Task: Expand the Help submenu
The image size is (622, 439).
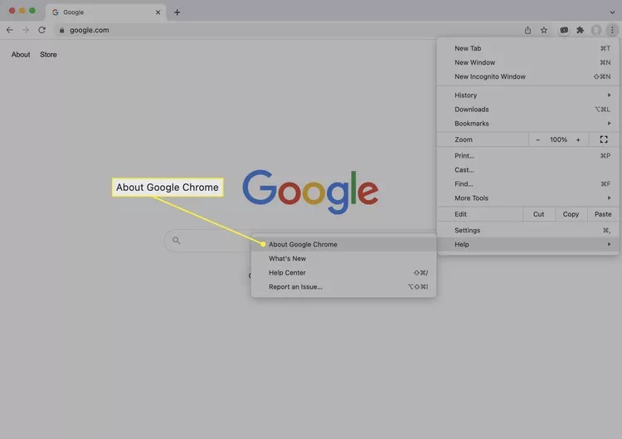Action: point(527,245)
